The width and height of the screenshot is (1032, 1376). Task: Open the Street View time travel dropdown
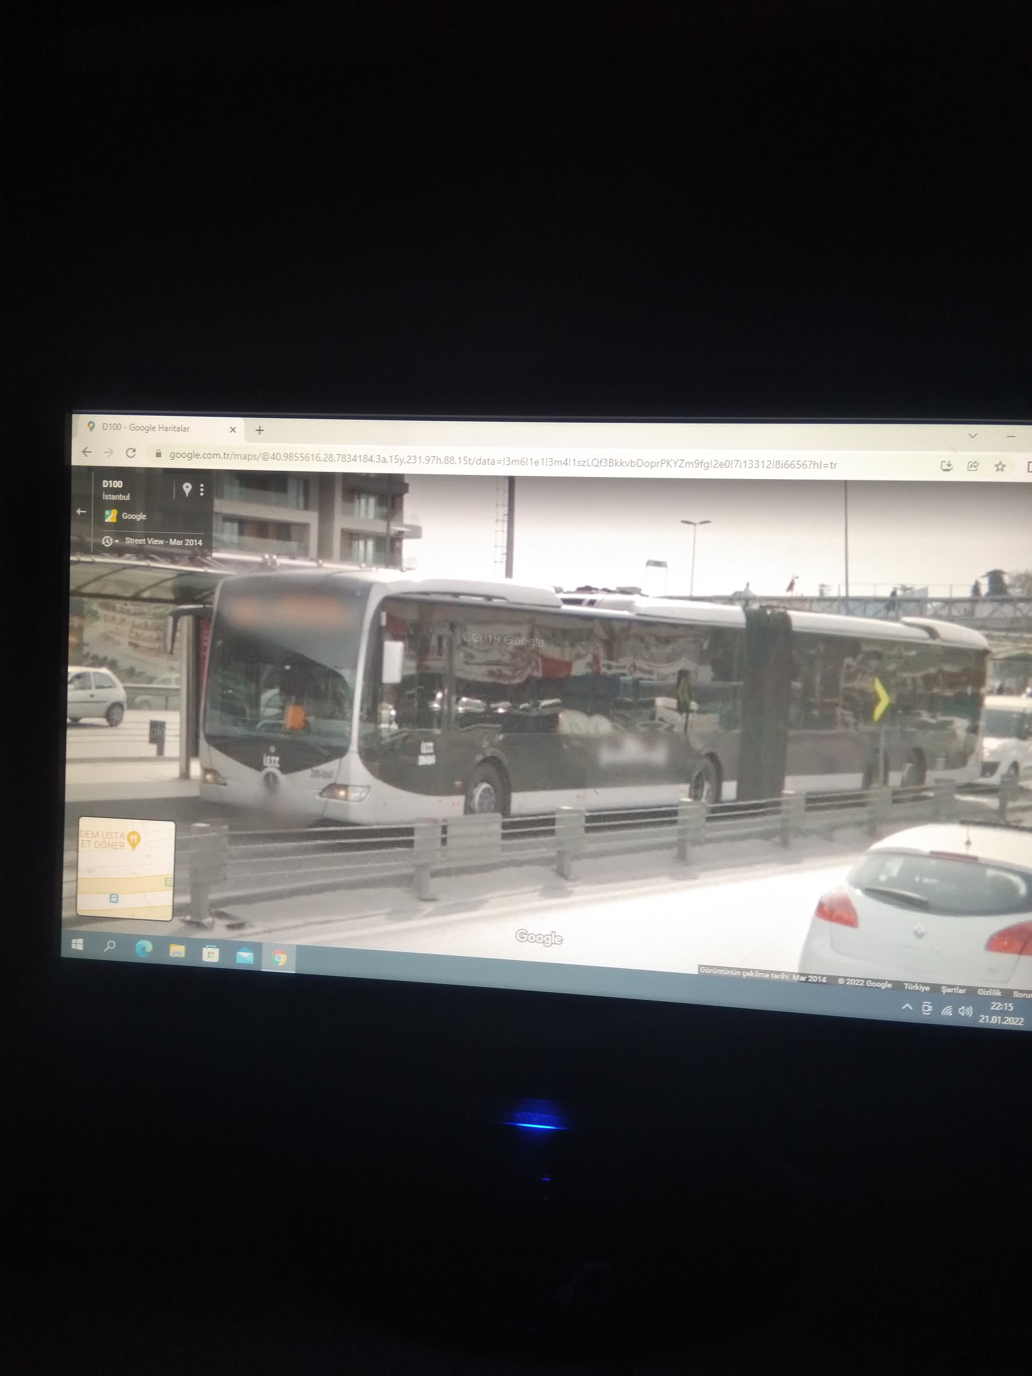click(110, 541)
